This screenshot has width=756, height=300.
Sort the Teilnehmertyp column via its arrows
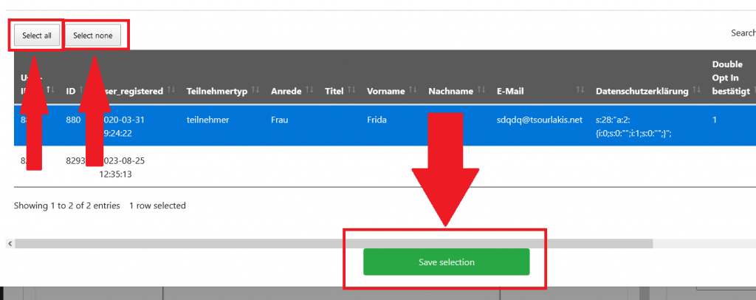(256, 91)
